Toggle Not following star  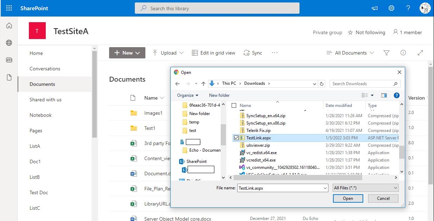click(x=350, y=32)
